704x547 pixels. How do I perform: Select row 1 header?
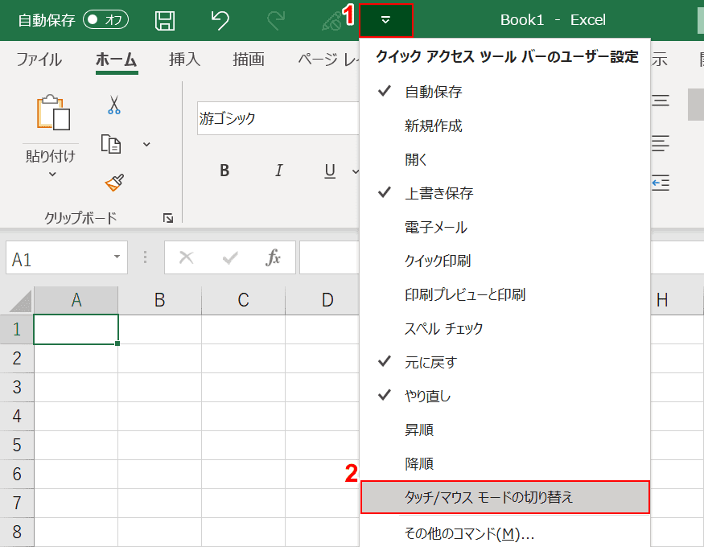tap(17, 329)
